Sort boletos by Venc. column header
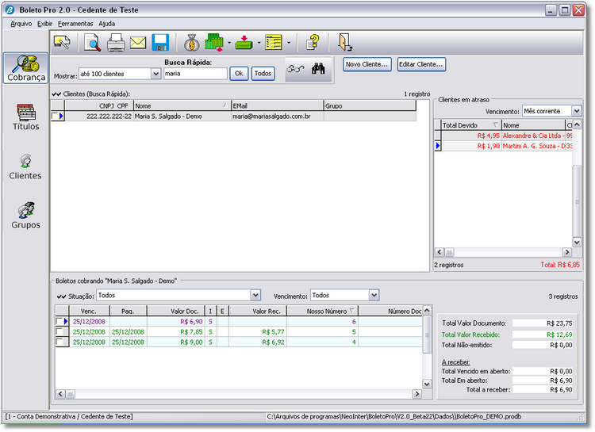Viewport: 595px width, 432px height. pos(89,311)
